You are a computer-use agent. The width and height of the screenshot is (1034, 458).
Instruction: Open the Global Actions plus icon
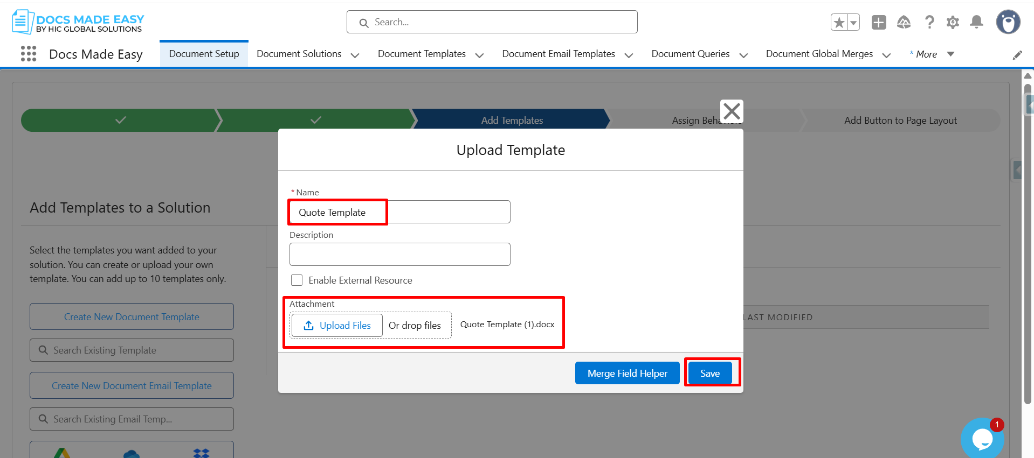[879, 22]
